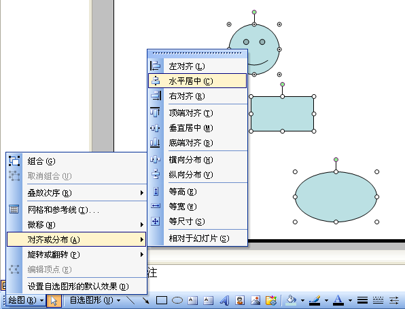The image size is (405, 309).
Task: Open the Dash Style options
Action: point(378,300)
